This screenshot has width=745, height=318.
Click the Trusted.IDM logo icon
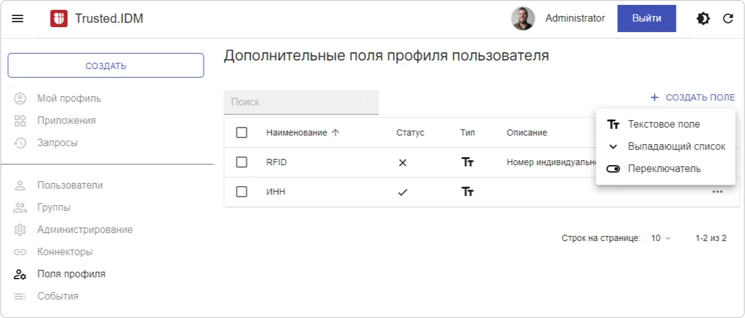[59, 18]
